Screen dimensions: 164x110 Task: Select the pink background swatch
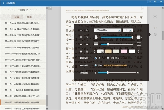(x=124, y=51)
